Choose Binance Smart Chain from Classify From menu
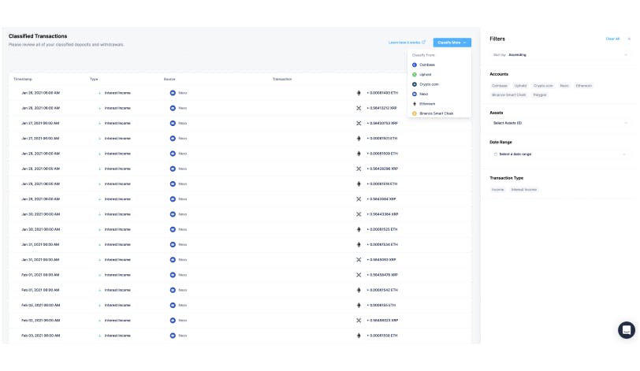Image resolution: width=640 pixels, height=371 pixels. tap(439, 113)
